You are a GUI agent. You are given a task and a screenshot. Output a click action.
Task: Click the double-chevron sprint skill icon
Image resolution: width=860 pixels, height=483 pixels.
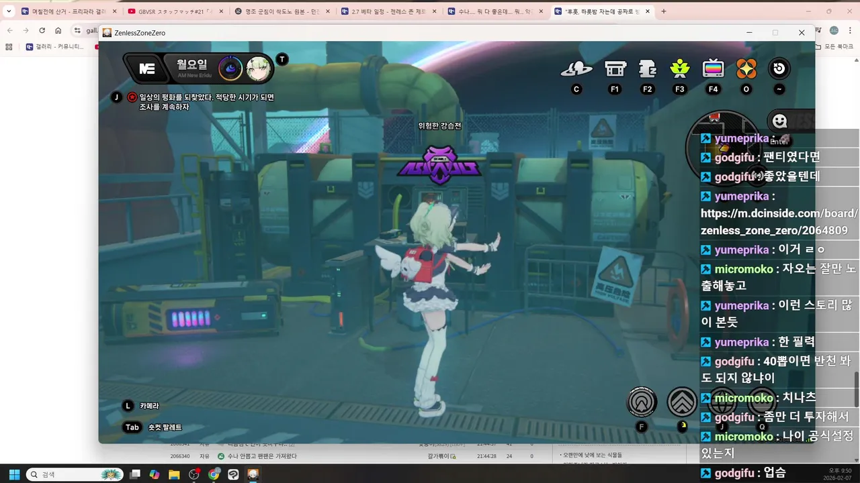[x=682, y=402]
